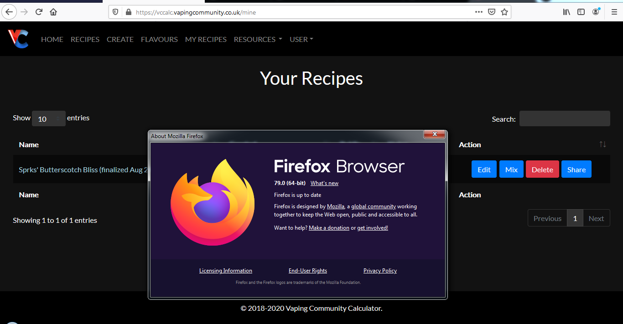Share the Butterscotch Bliss recipe
This screenshot has width=623, height=324.
click(x=576, y=170)
